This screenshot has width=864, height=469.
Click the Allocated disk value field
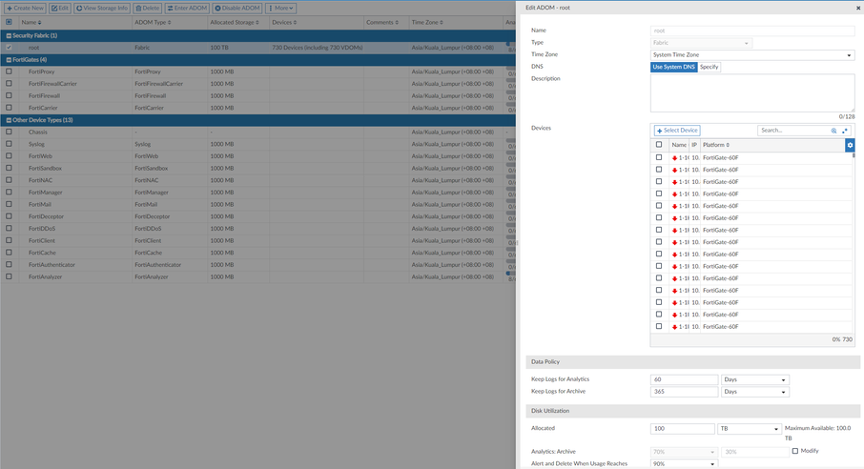(x=682, y=429)
